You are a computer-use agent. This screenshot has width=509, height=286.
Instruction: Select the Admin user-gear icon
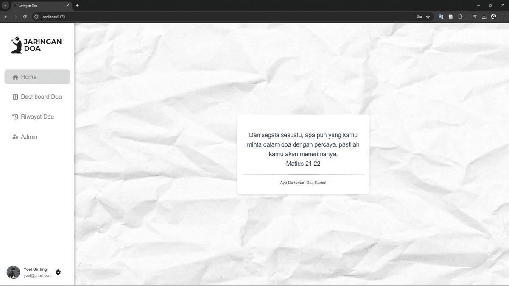[x=15, y=137]
